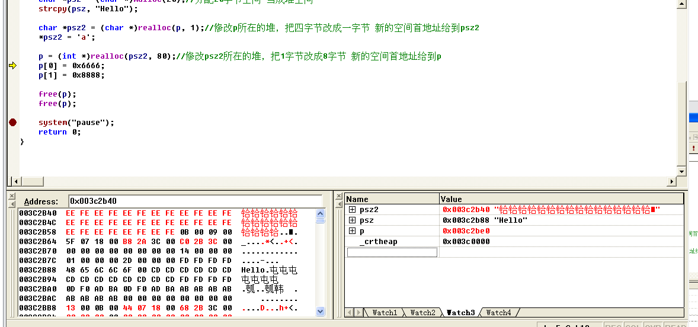Click memory row address 003C2B94
This screenshot has height=327, width=698.
(x=38, y=280)
